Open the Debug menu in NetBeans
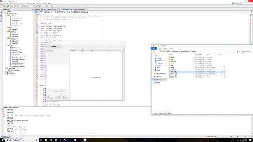Screen dimensions: 253x142 [29, 4]
